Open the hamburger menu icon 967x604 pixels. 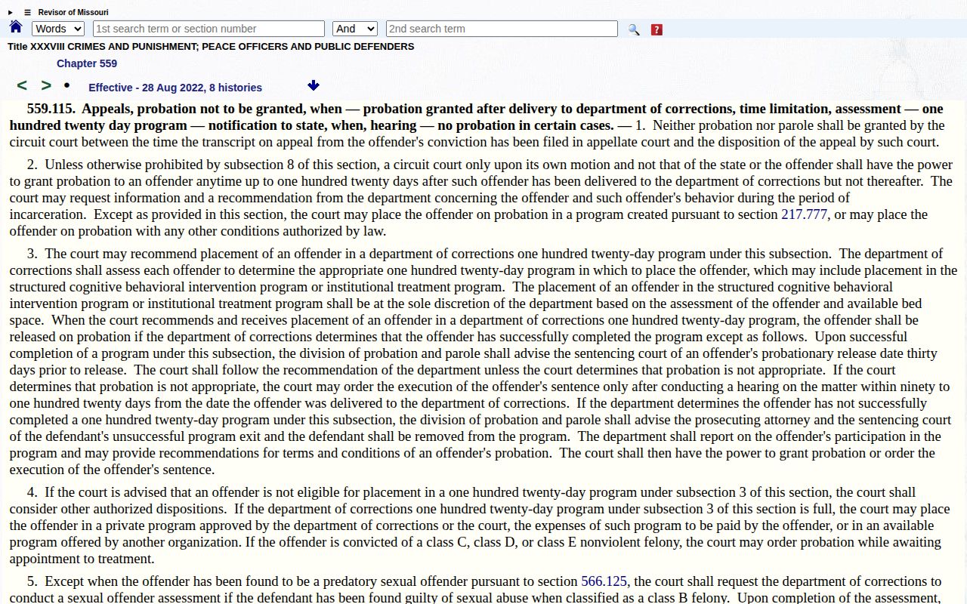click(27, 12)
